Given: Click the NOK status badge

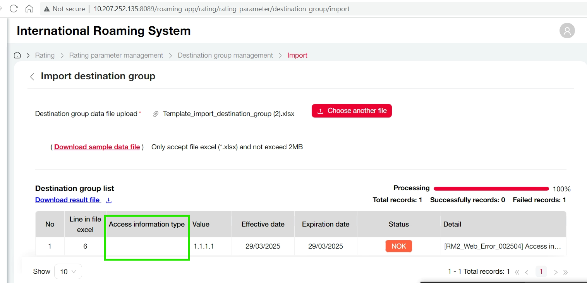Looking at the screenshot, I should coord(398,246).
